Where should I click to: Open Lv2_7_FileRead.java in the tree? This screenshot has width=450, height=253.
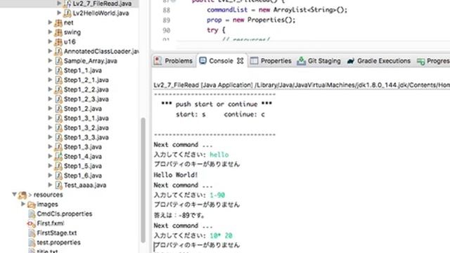tap(102, 4)
